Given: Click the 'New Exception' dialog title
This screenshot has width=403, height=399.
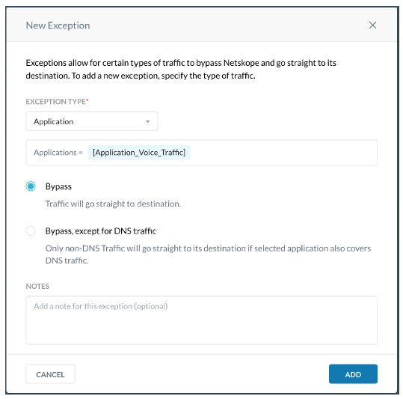Looking at the screenshot, I should tap(58, 25).
